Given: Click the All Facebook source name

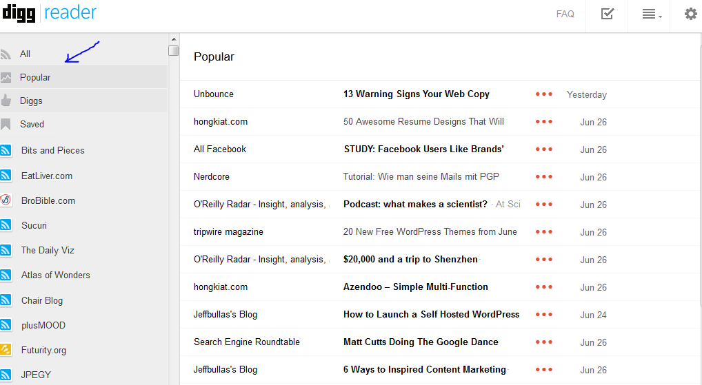Looking at the screenshot, I should click(220, 149).
